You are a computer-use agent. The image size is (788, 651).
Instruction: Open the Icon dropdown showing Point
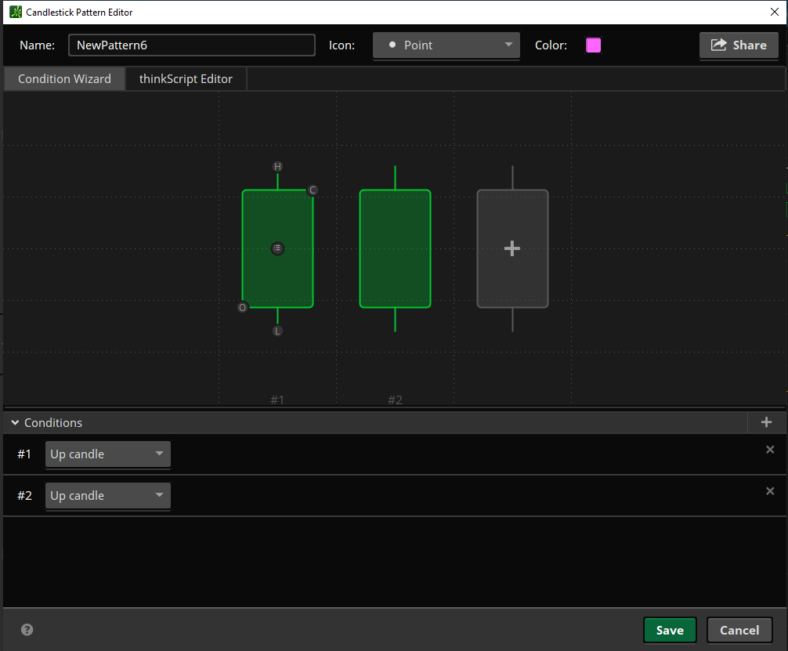coord(446,45)
